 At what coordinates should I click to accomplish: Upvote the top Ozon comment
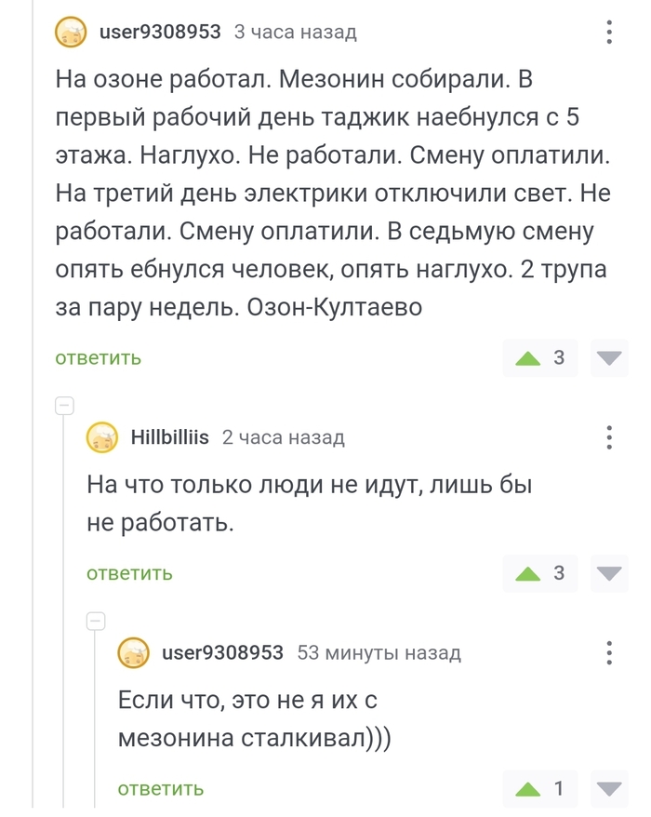point(527,358)
